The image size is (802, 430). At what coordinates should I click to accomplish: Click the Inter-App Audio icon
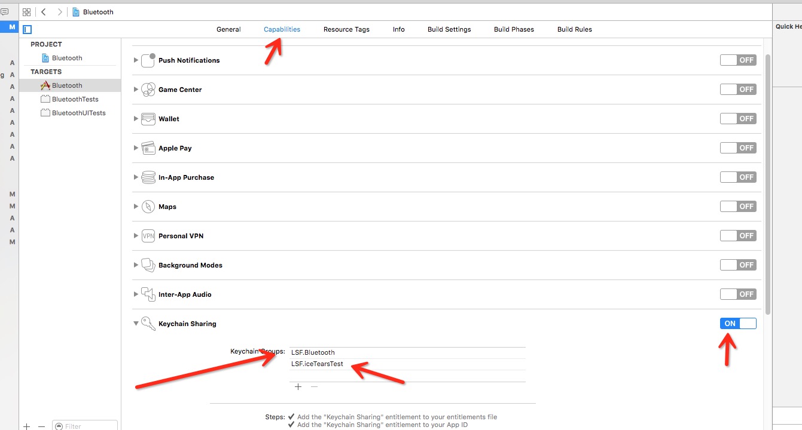[148, 294]
